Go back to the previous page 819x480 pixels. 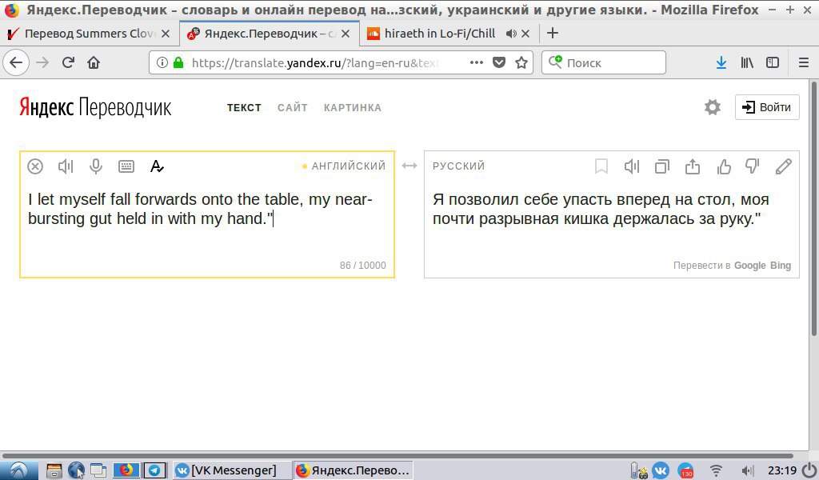(x=16, y=62)
